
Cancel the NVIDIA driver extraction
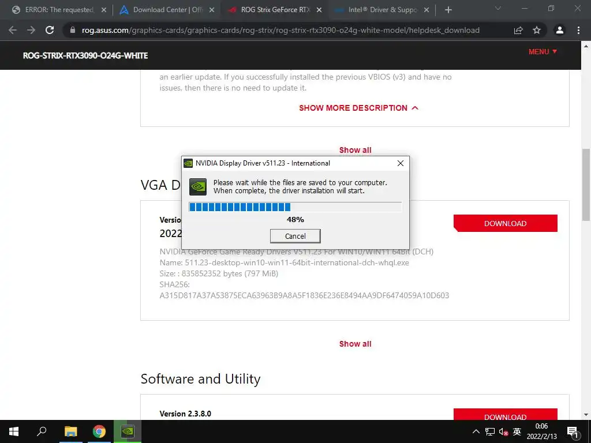pyautogui.click(x=295, y=236)
